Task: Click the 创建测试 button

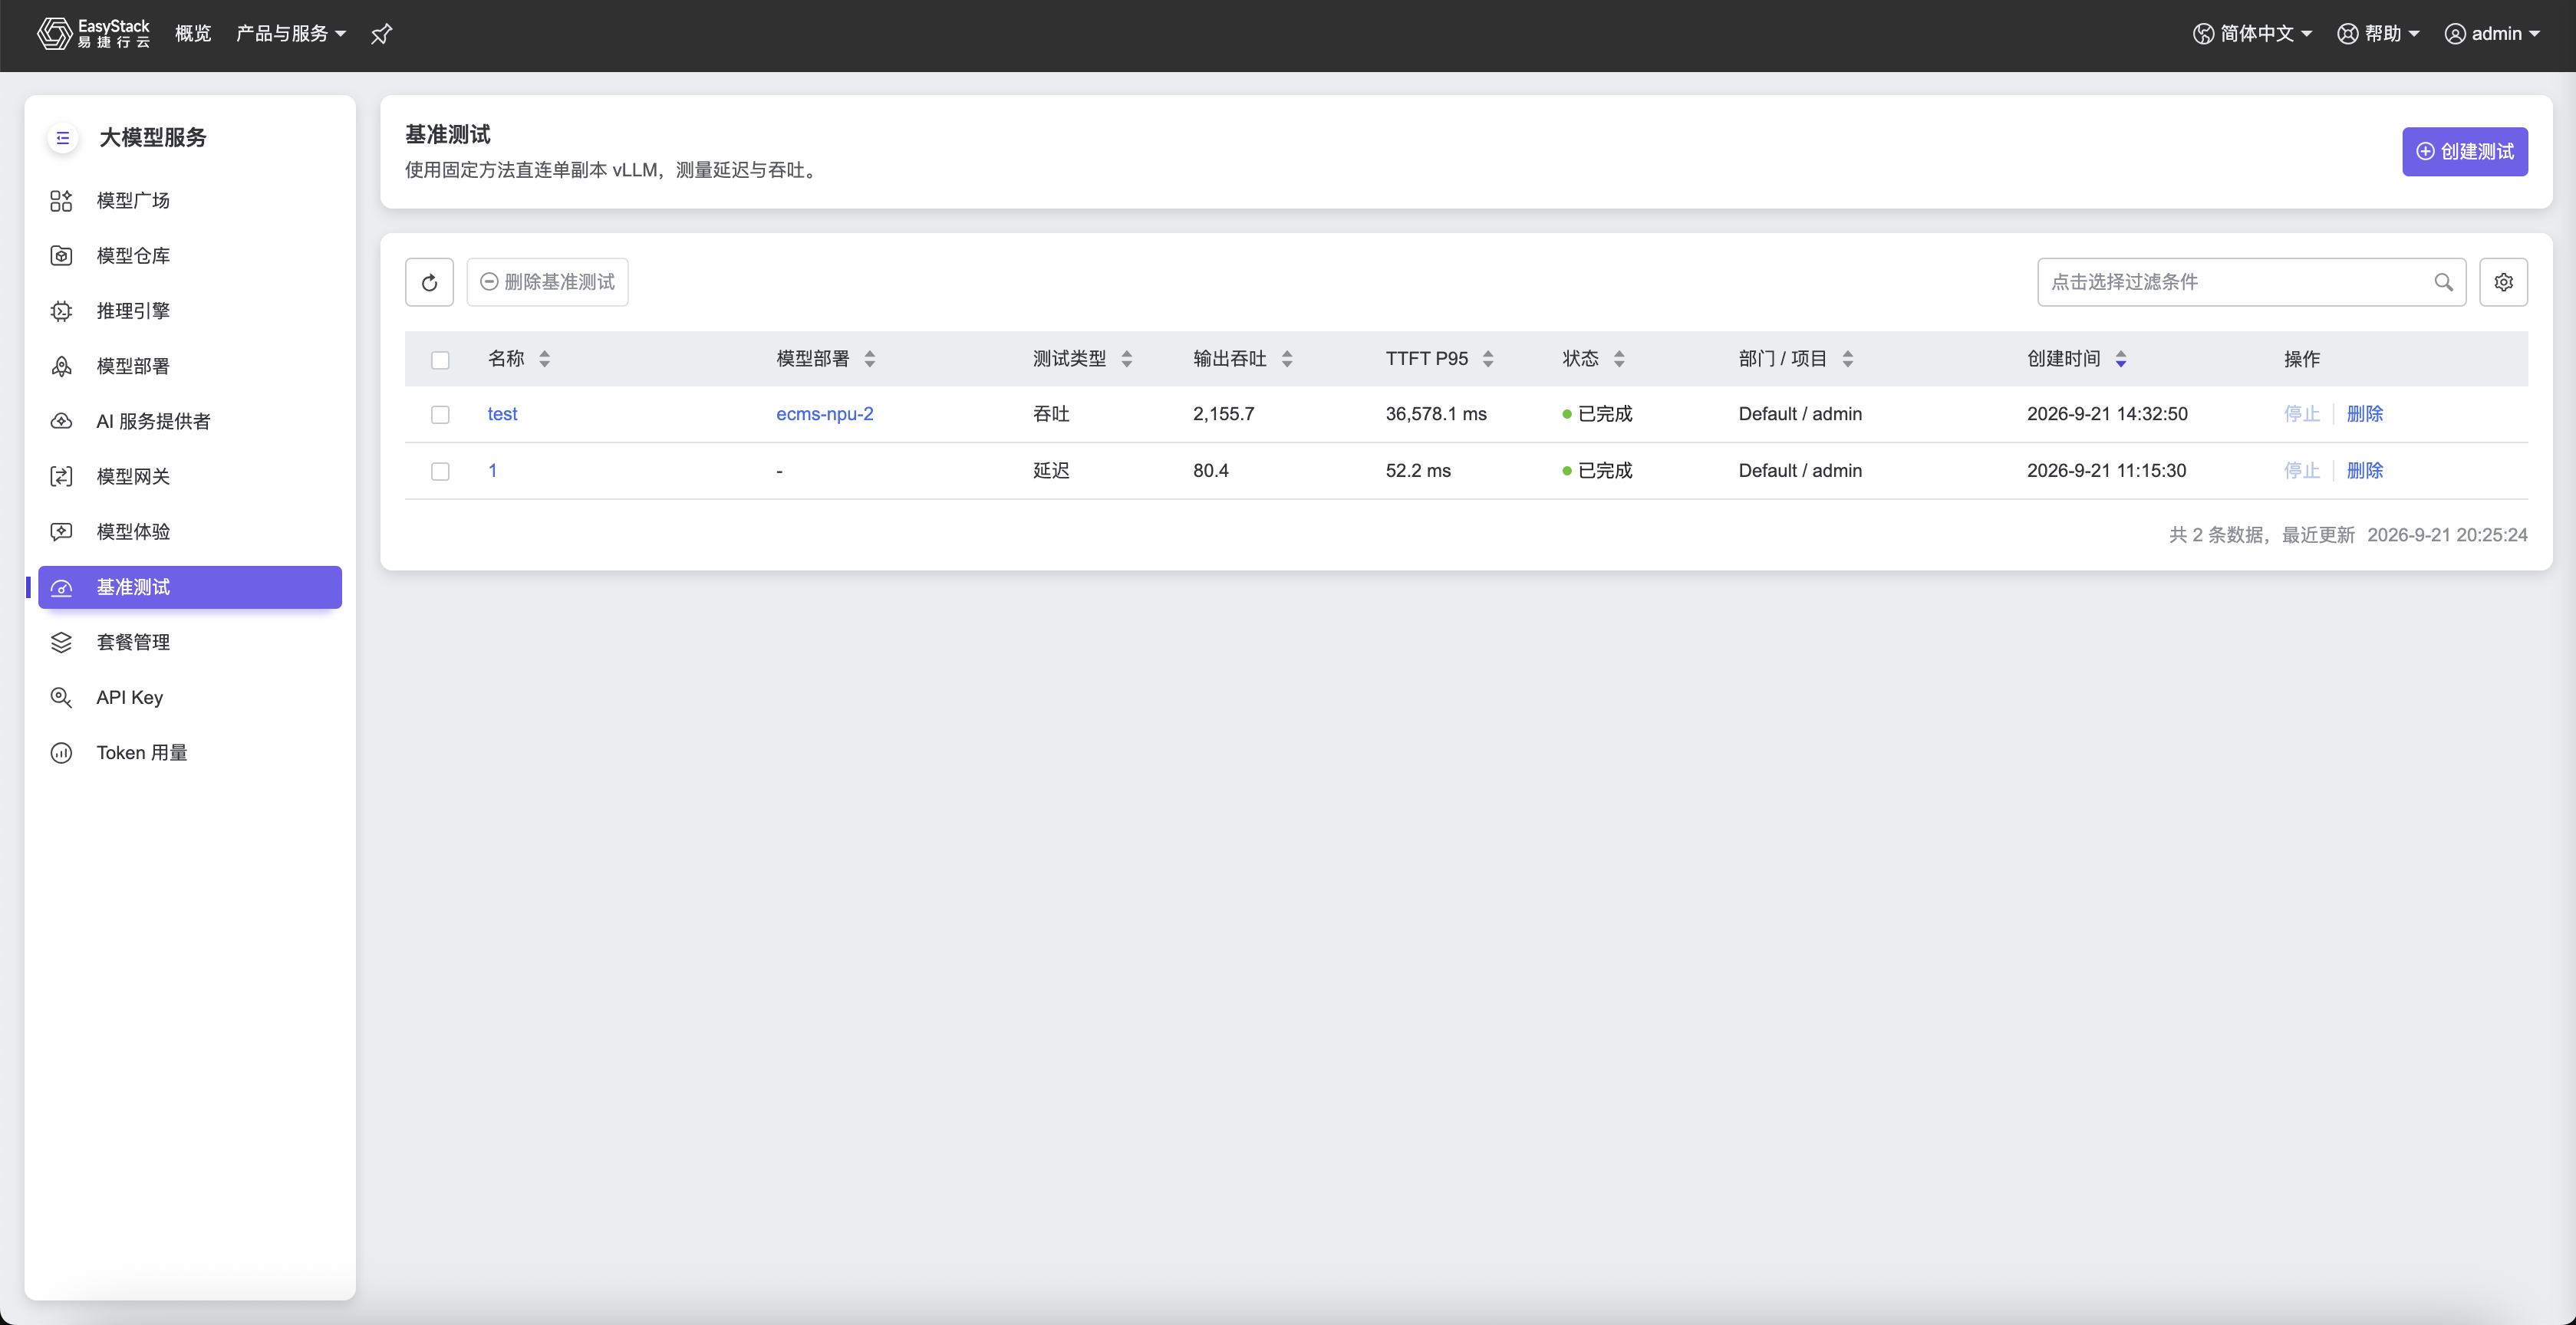Action: (x=2465, y=152)
